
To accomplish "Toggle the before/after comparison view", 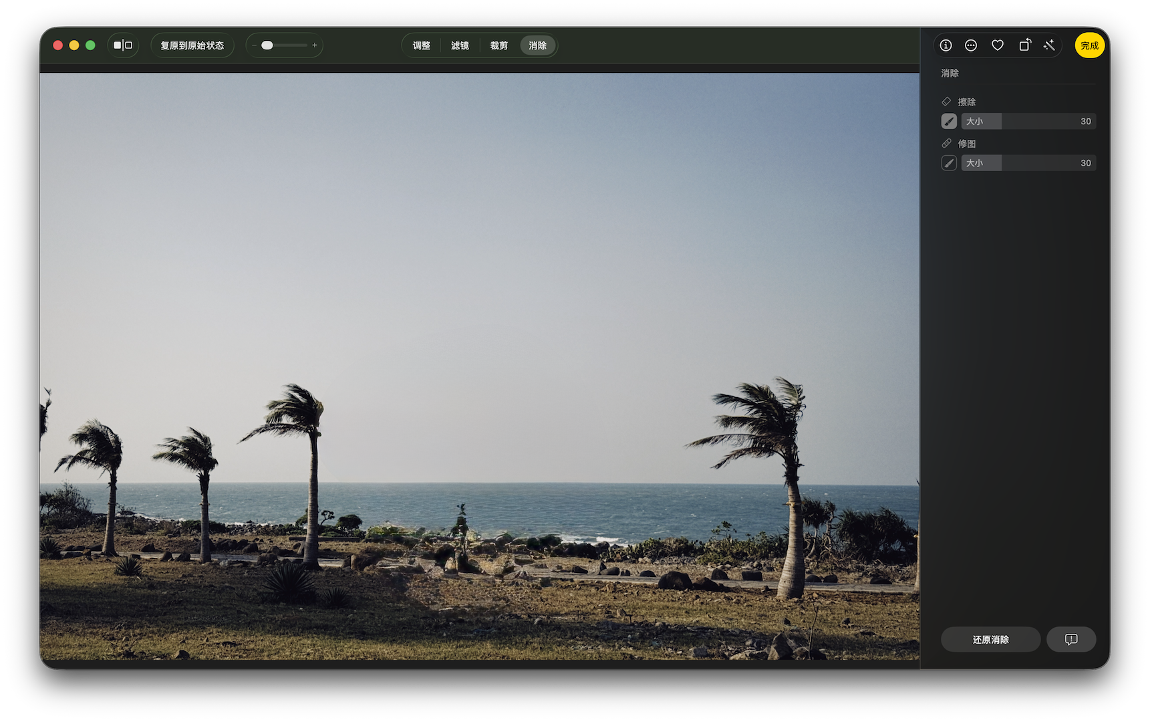I will click(123, 45).
